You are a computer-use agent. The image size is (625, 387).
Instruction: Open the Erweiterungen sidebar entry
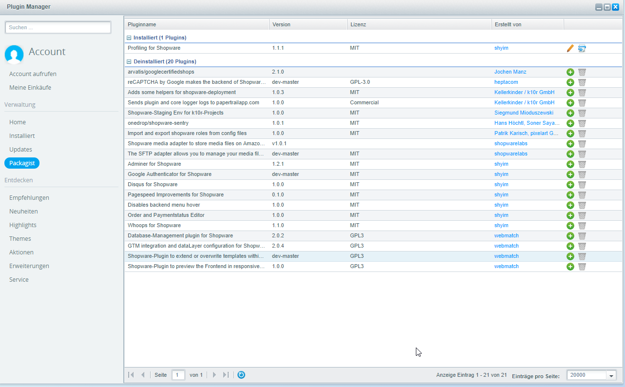(29, 266)
